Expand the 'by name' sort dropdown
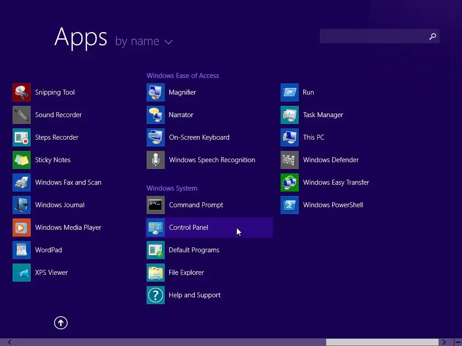462x346 pixels. coord(144,41)
